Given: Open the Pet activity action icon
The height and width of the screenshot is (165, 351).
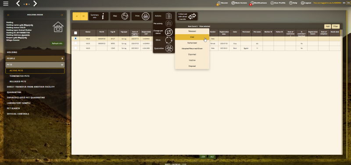Looking at the screenshot, I should [169, 24].
